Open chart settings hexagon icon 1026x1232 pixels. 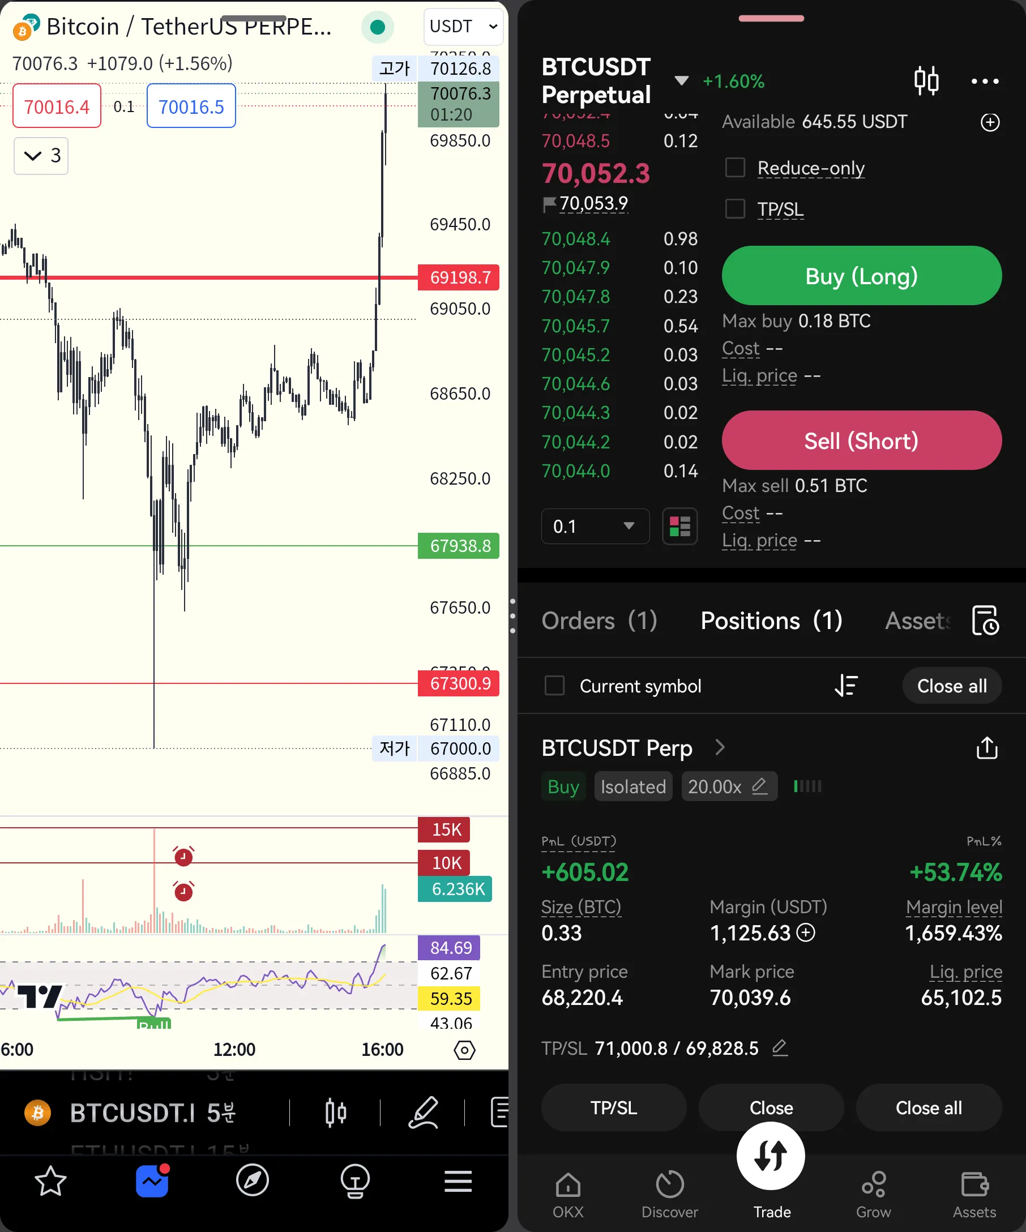point(465,1050)
